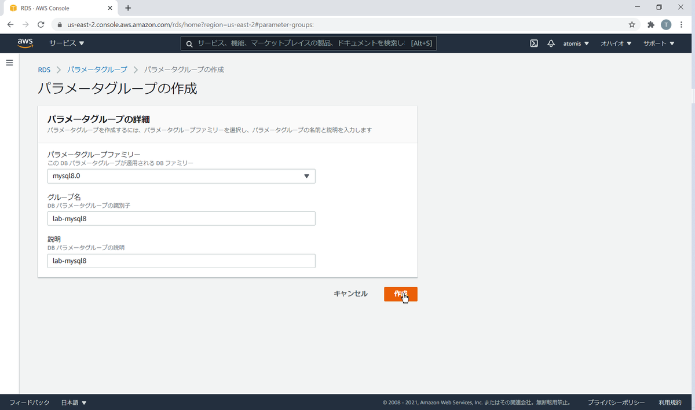Click the キャンセル button

pos(350,294)
